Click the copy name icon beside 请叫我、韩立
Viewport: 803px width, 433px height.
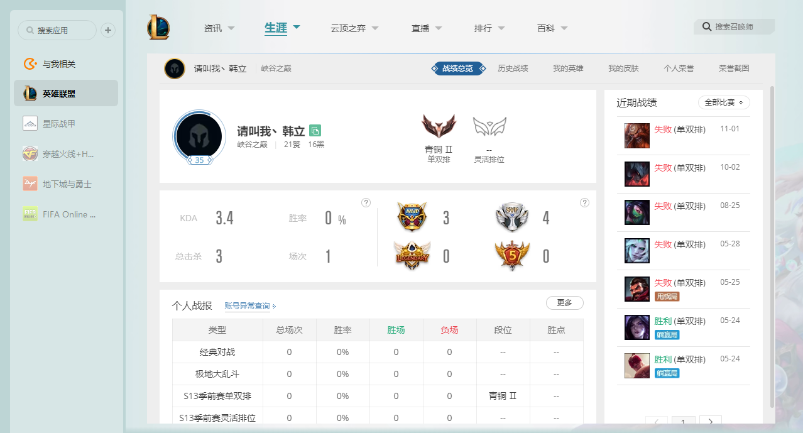[x=315, y=131]
